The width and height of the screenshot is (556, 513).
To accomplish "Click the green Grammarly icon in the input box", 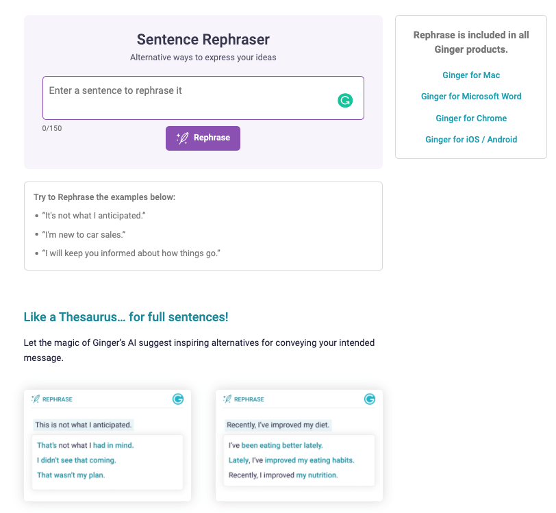I will pyautogui.click(x=345, y=101).
